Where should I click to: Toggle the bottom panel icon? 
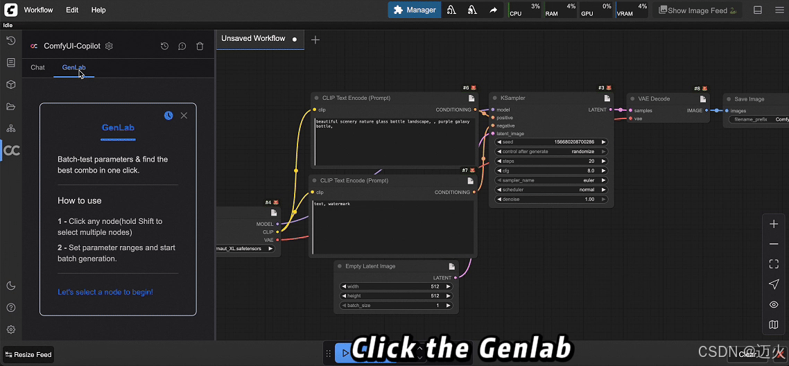pos(758,10)
